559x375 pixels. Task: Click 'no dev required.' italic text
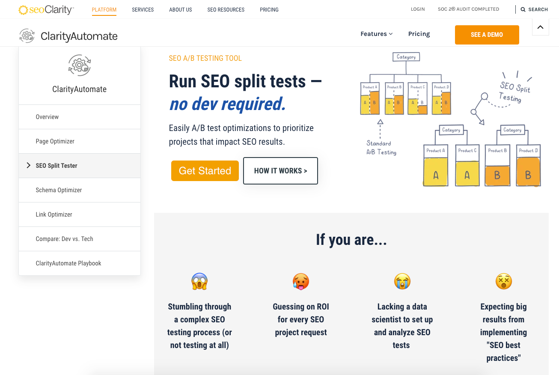tap(227, 104)
